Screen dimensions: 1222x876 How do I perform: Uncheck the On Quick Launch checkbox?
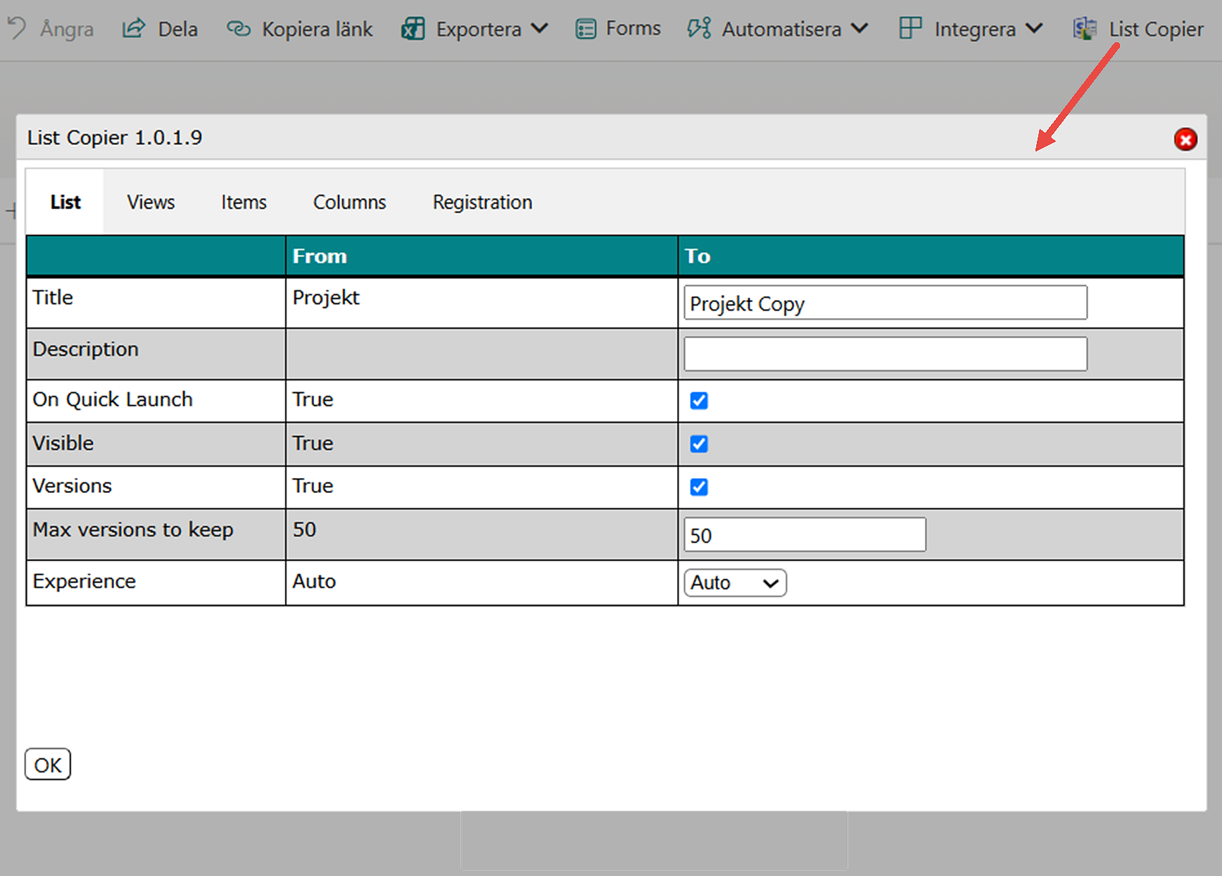[698, 400]
